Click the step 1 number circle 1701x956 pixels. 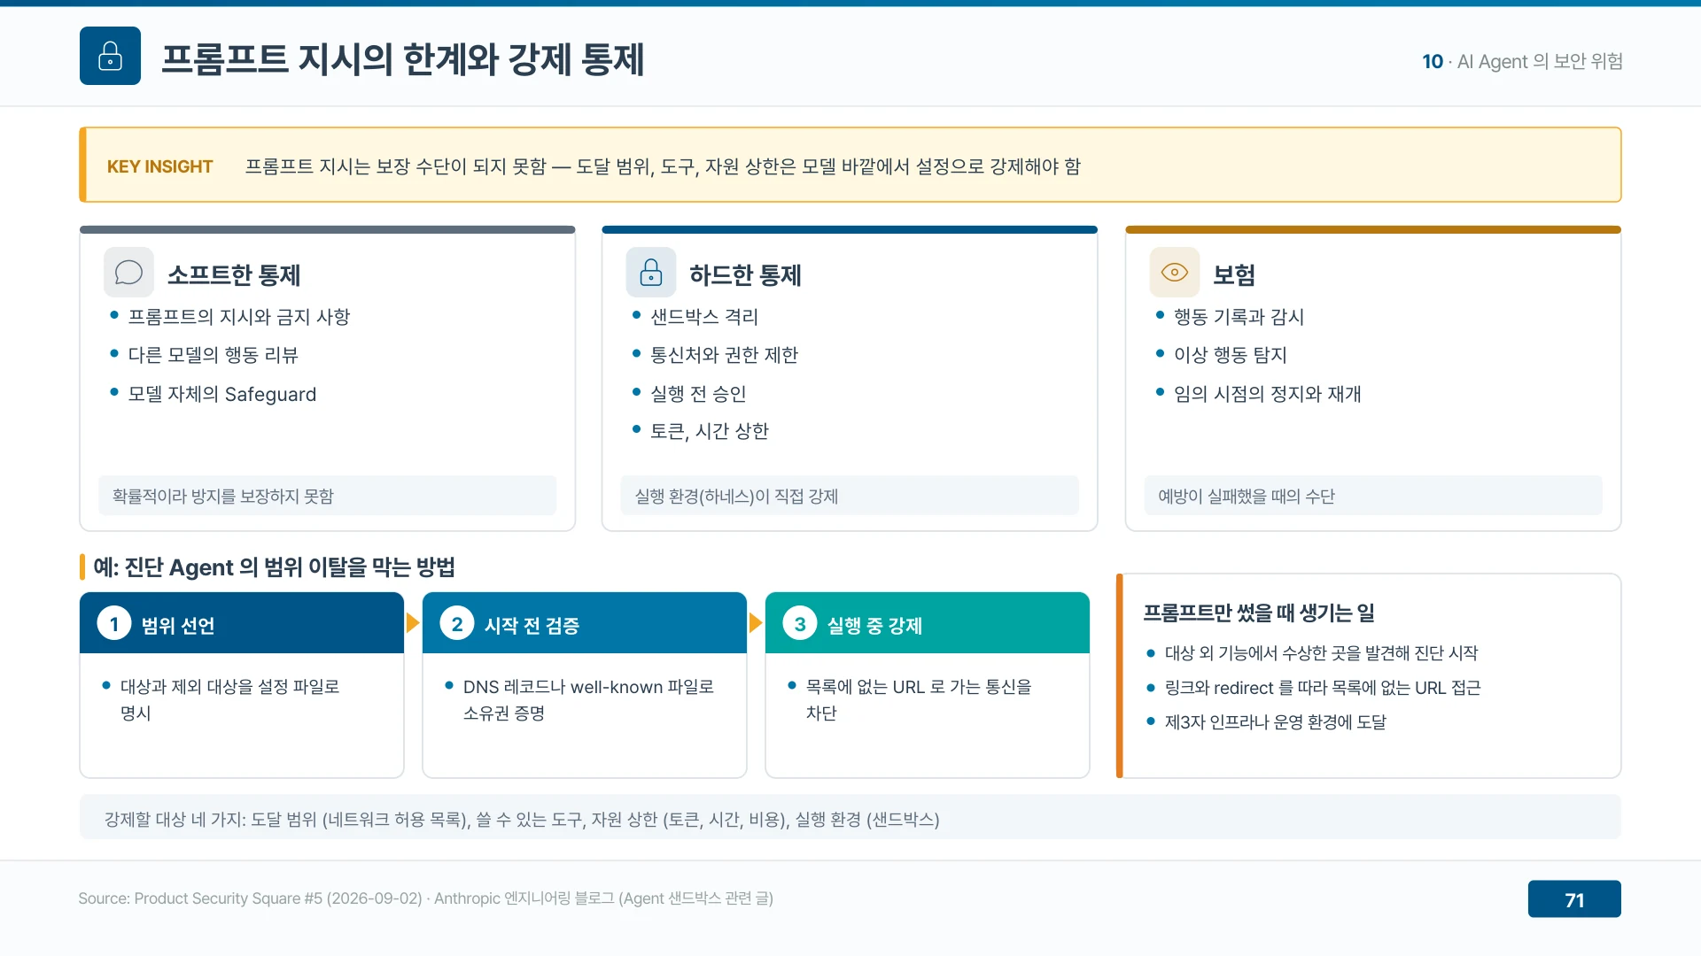coord(114,624)
